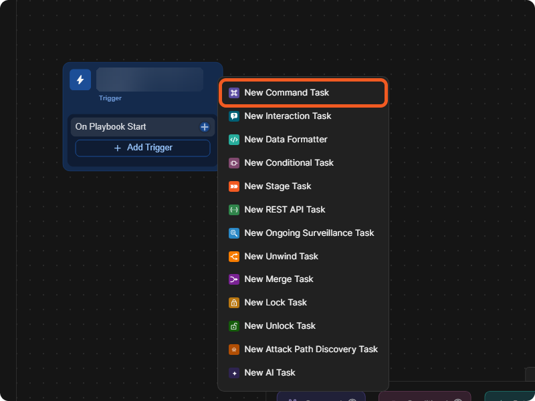Screen dimensions: 535x401
Task: Click the New Interaction Task icon
Action: pos(233,116)
